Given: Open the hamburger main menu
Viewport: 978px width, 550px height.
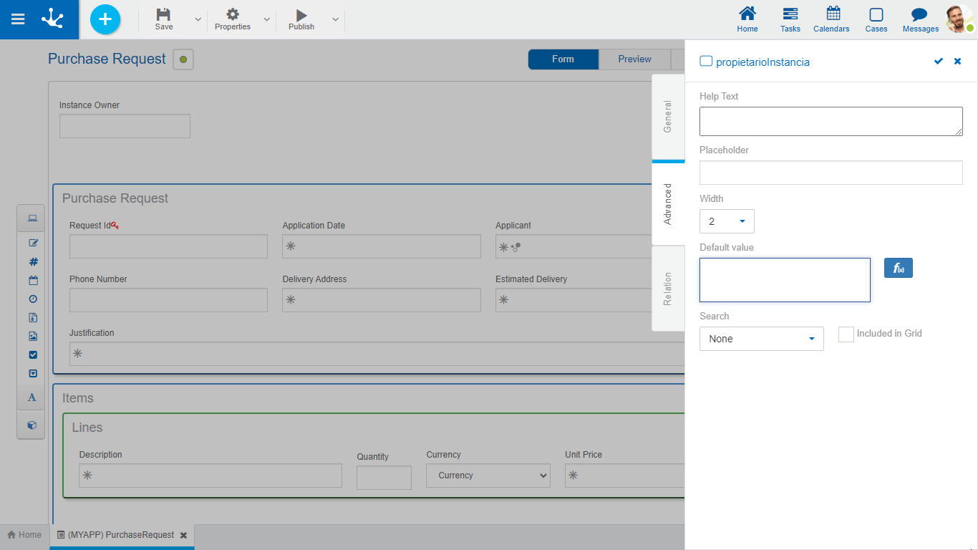Looking at the screenshot, I should [18, 19].
